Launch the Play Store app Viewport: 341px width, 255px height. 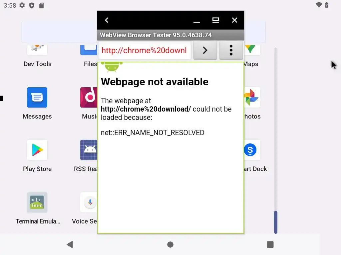[x=37, y=150]
